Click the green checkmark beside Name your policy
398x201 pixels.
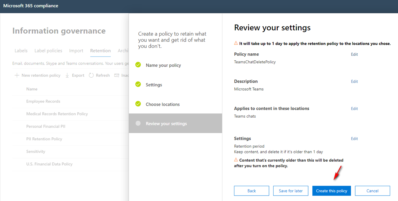click(138, 65)
